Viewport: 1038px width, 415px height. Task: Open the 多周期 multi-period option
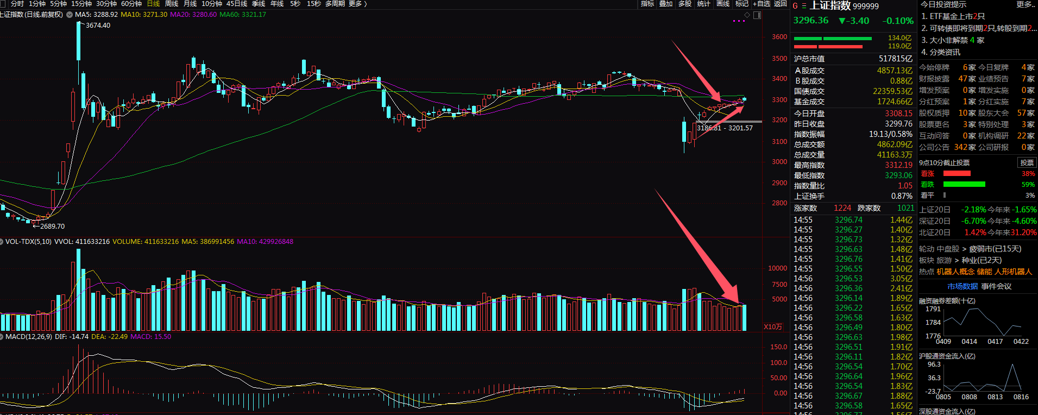pyautogui.click(x=335, y=4)
